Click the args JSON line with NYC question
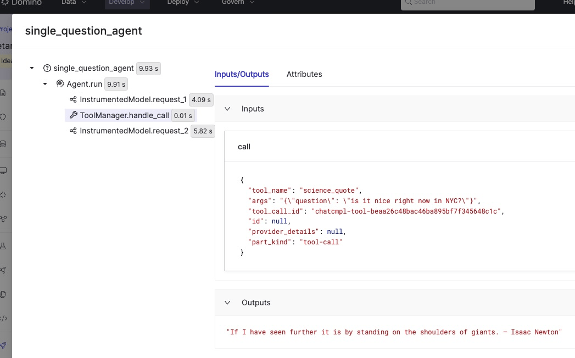 coord(364,201)
